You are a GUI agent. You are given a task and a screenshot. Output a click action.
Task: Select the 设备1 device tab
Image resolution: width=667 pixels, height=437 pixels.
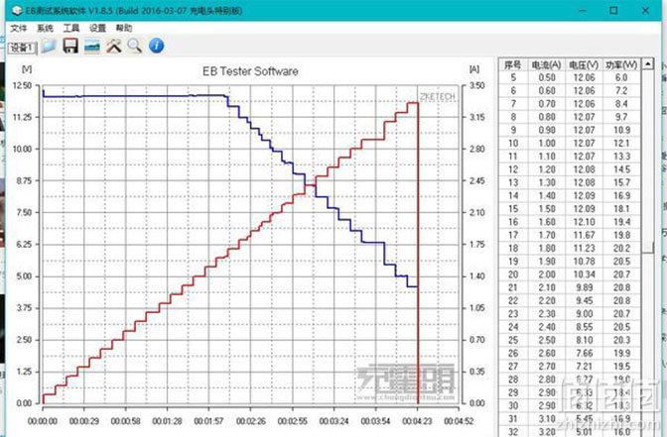point(22,48)
